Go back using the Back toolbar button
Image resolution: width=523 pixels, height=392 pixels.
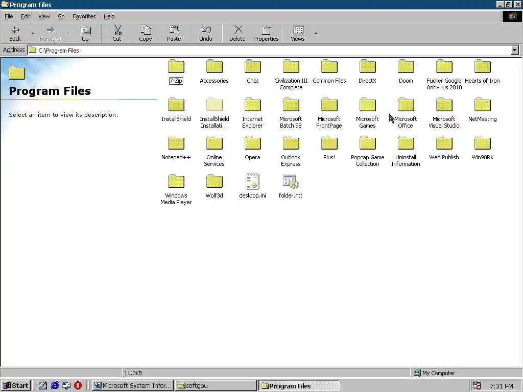[x=15, y=33]
